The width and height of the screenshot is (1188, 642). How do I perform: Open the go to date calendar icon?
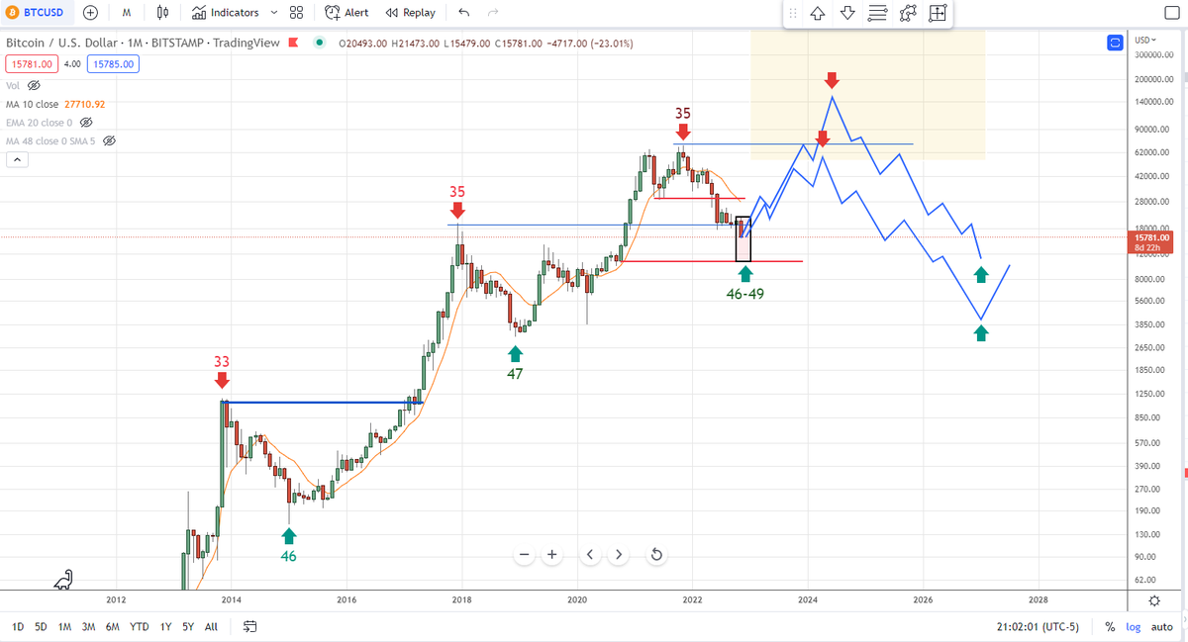[x=250, y=626]
